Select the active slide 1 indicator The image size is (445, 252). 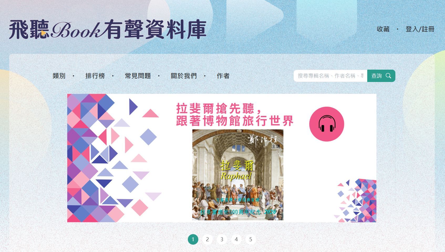(193, 239)
